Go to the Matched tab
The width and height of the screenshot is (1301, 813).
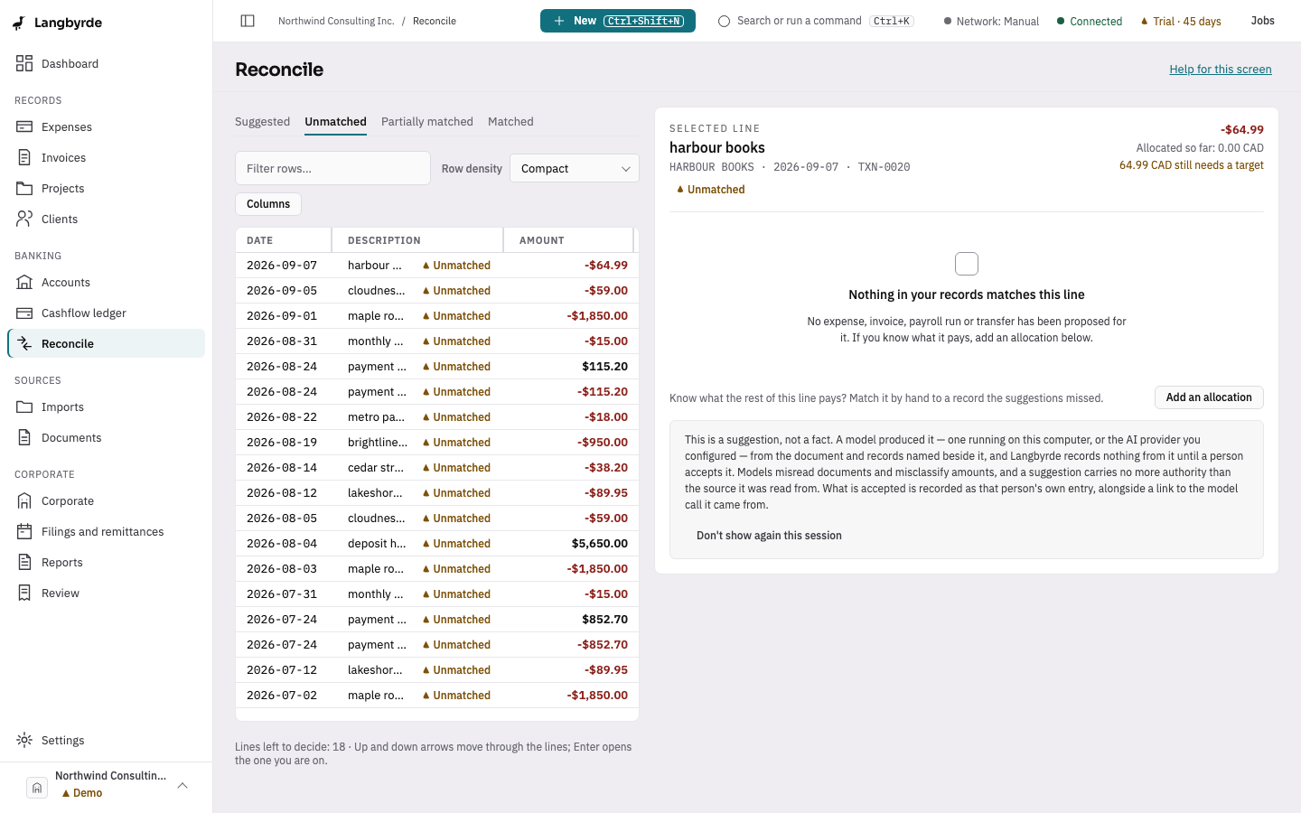pyautogui.click(x=510, y=122)
